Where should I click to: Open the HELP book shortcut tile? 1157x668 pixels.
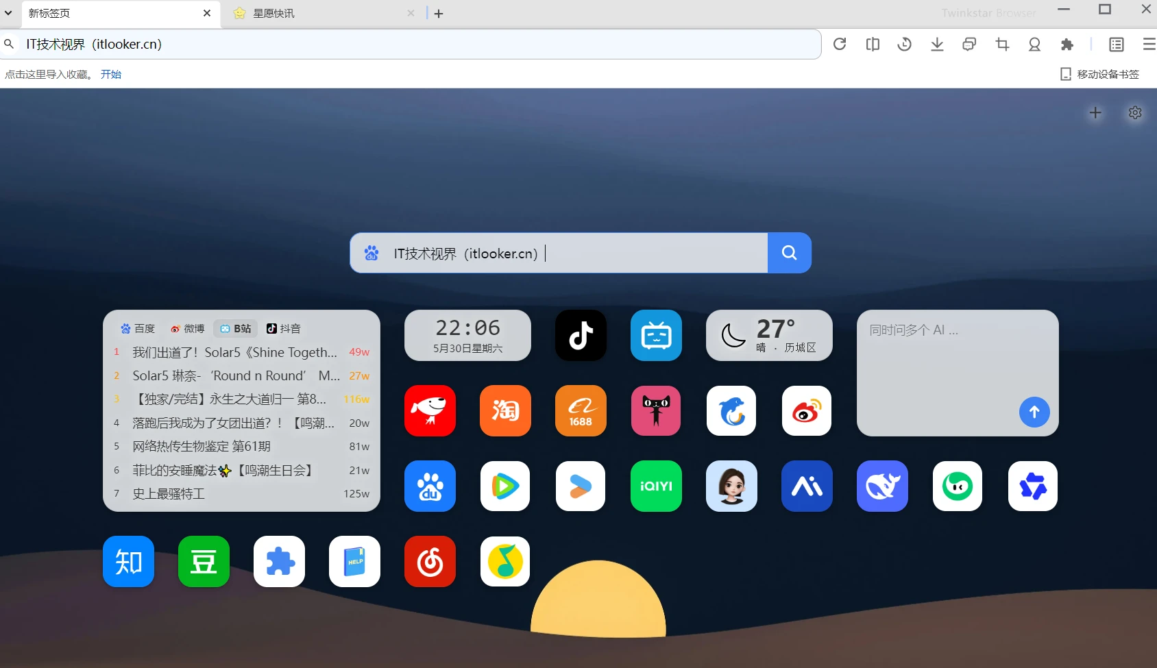(354, 561)
